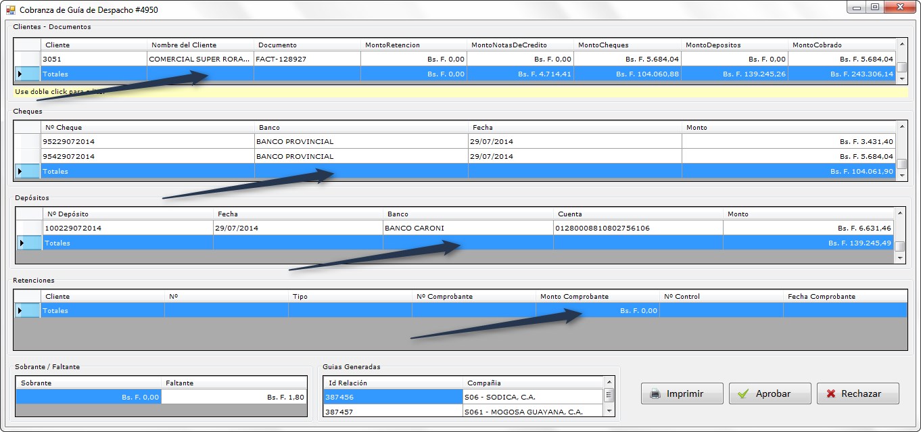Click the row arrow beside Depósitos Totales

click(x=22, y=243)
